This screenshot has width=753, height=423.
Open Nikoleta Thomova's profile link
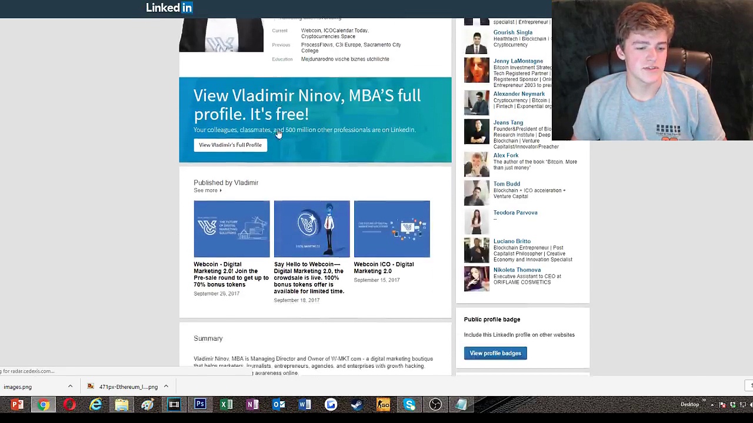click(517, 270)
